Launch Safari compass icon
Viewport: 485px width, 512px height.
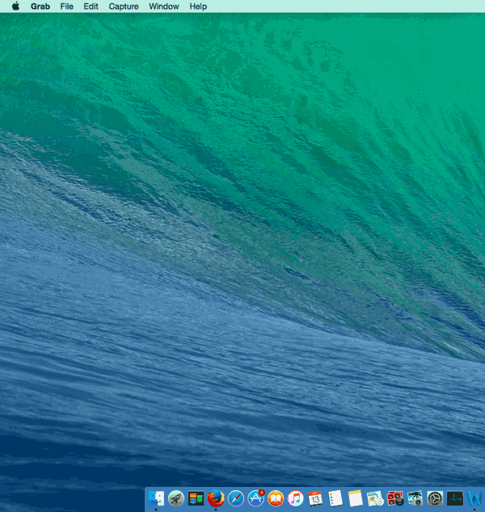pyautogui.click(x=236, y=498)
